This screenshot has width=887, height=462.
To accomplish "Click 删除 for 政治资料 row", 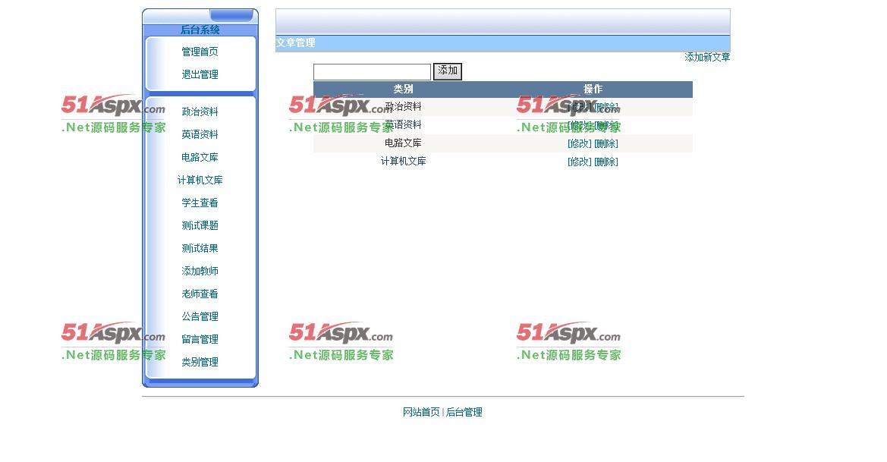I will pos(605,107).
